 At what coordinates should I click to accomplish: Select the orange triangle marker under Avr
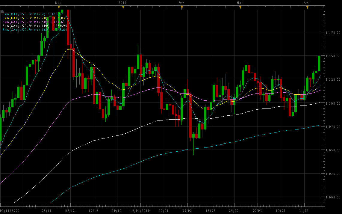307,7
